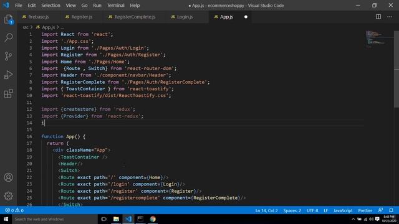Open the Help menu
The width and height of the screenshot is (399, 224).
pyautogui.click(x=135, y=6)
